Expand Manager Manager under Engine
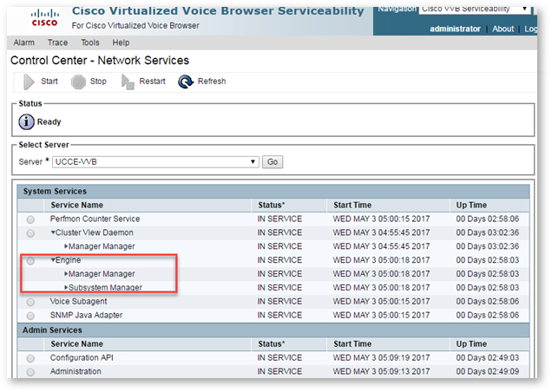Screen dimensions: 552x392 [x=66, y=274]
